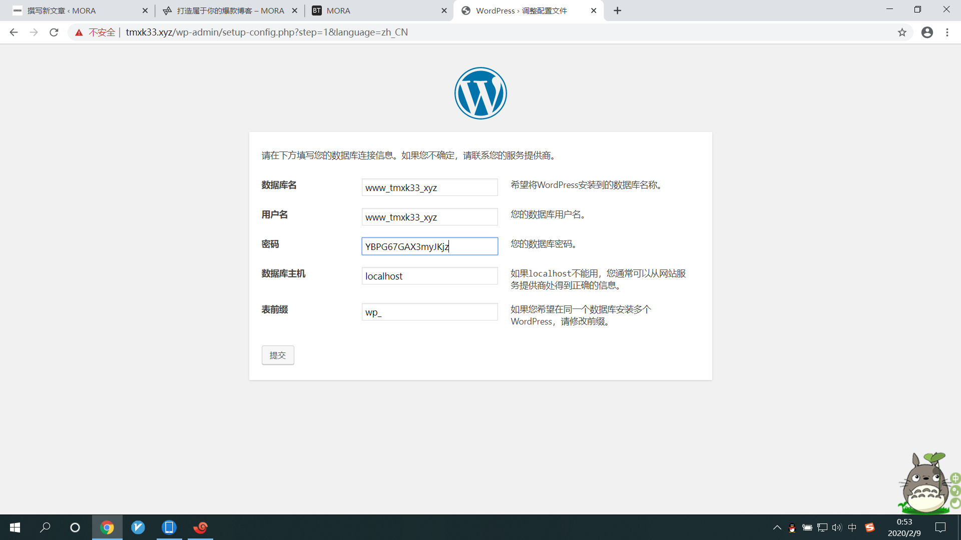The image size is (961, 540).
Task: Close the 撰写新文章 ‹ MORA tab
Action: (145, 10)
